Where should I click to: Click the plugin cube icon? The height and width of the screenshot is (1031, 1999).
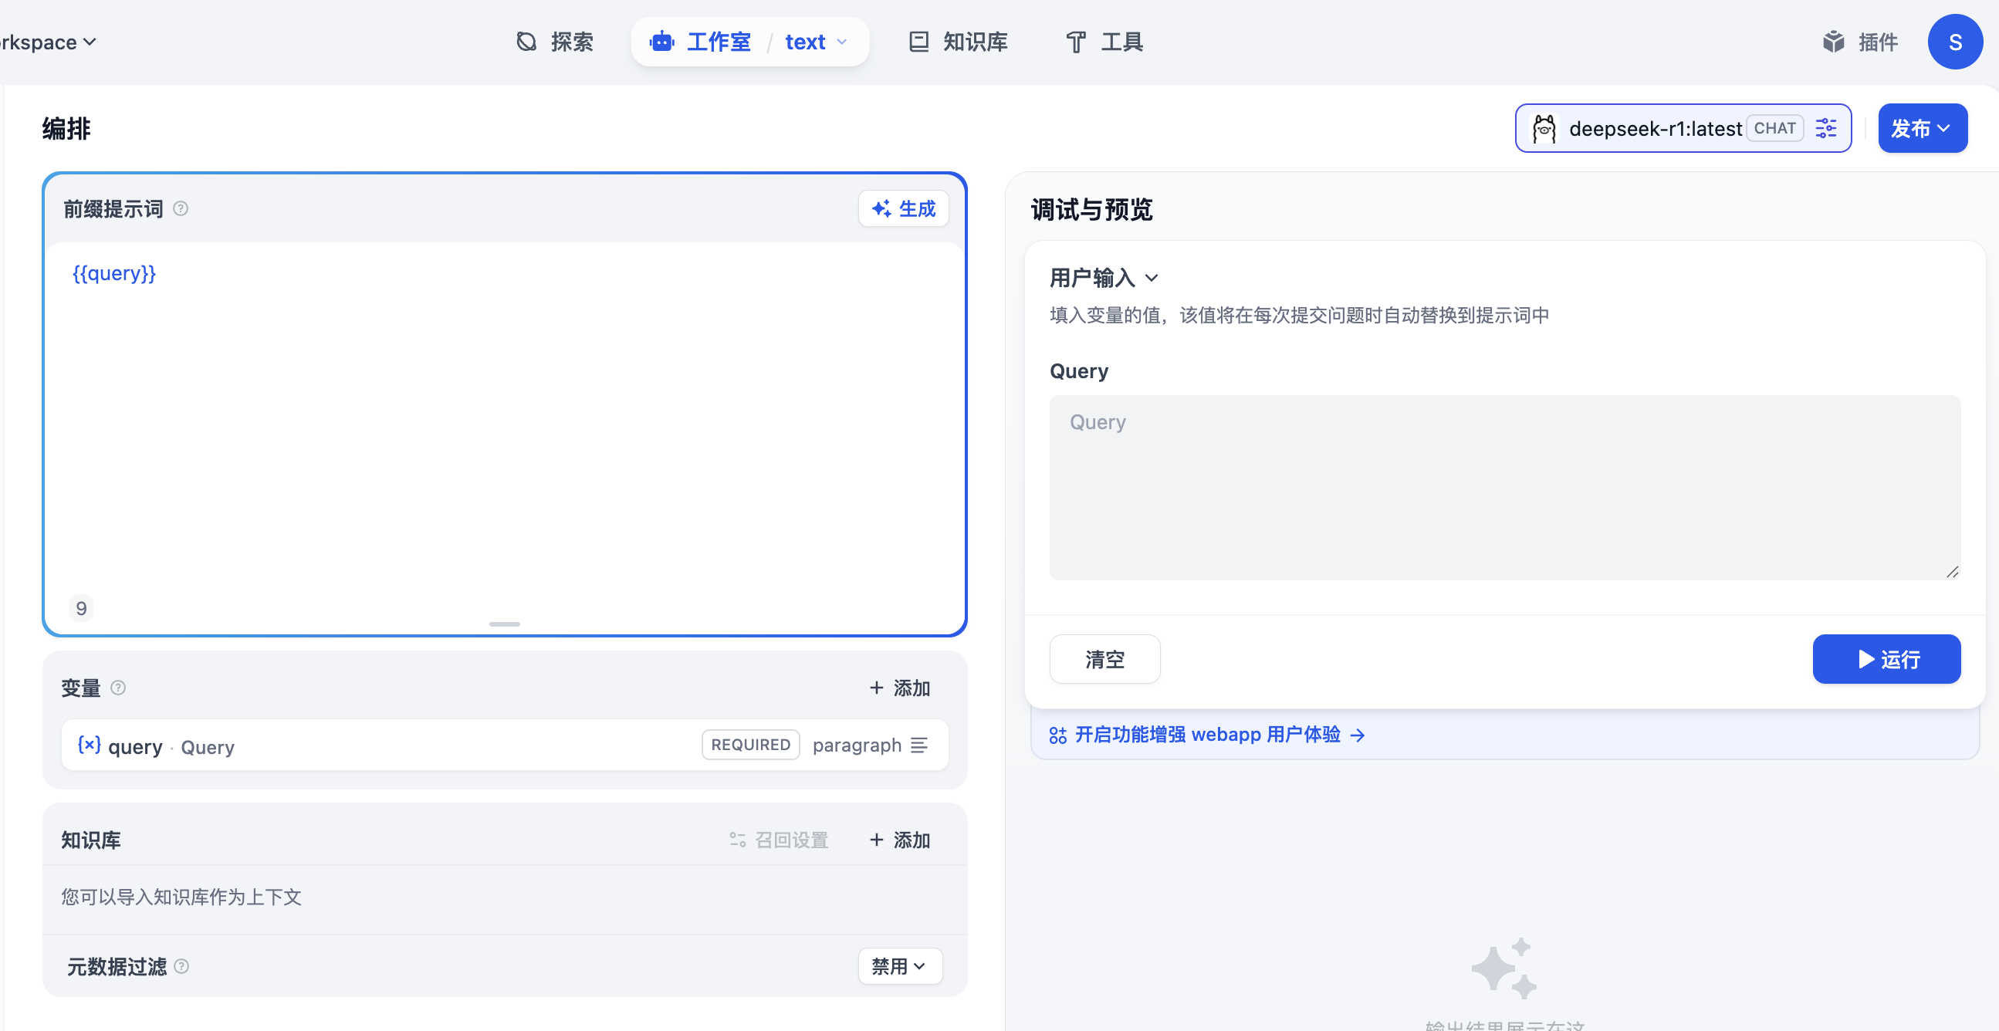[x=1833, y=42]
